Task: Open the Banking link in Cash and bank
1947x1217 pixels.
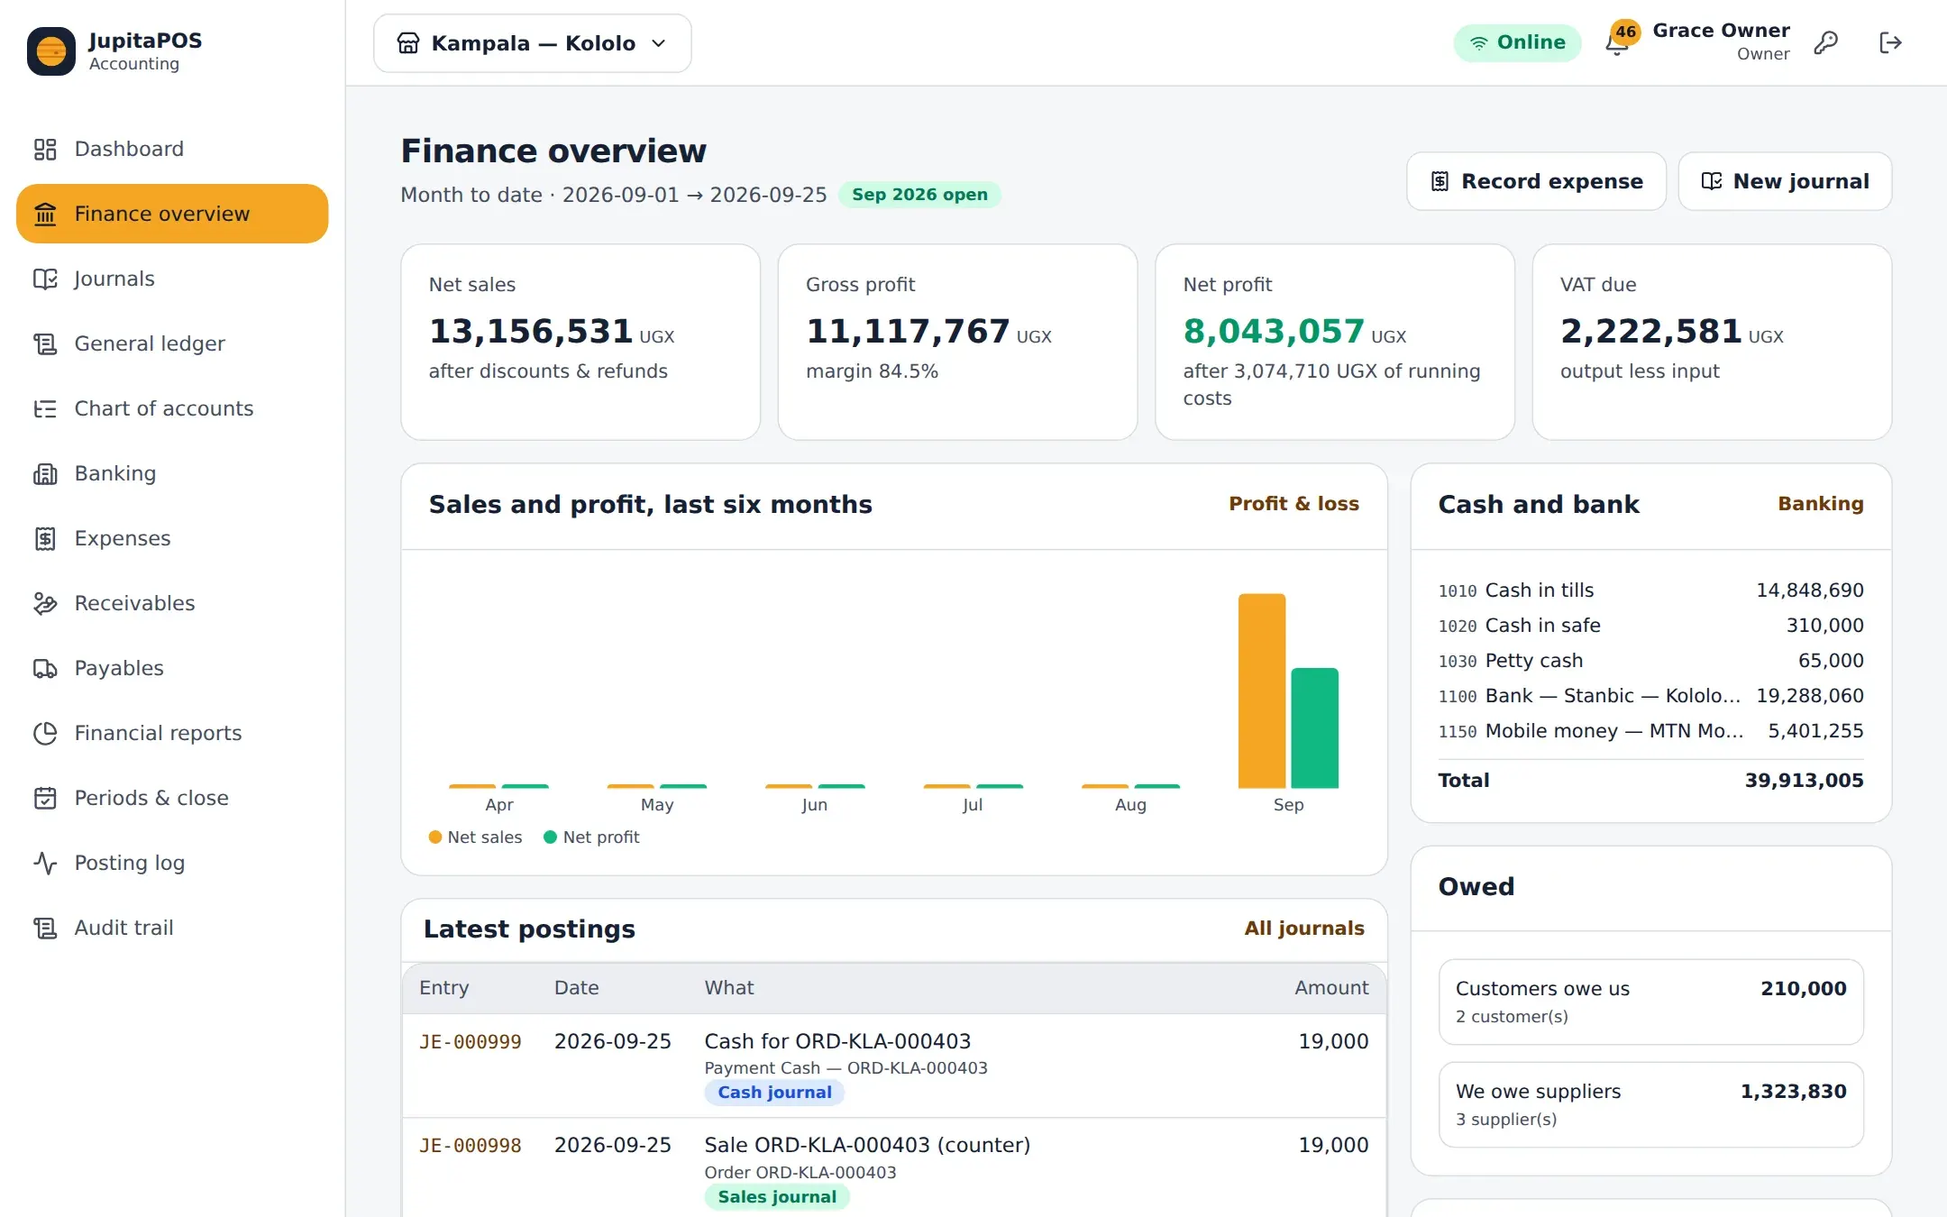Action: 1820,504
